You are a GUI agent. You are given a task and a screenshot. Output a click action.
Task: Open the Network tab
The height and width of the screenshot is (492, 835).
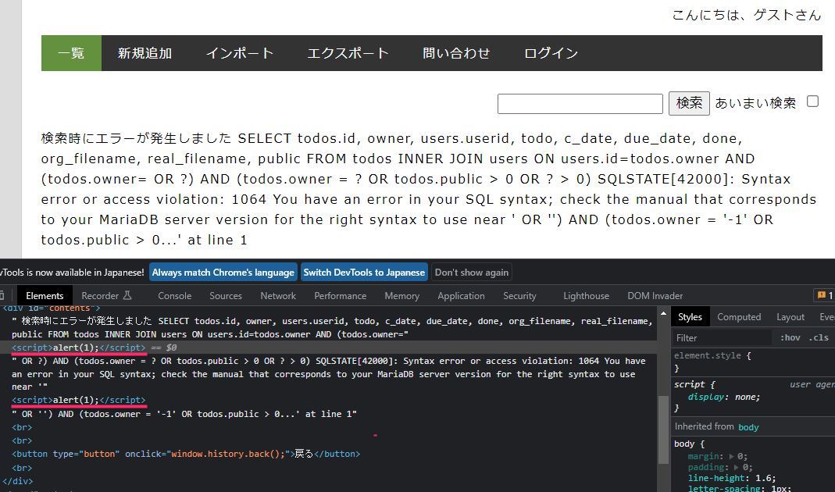pos(278,295)
